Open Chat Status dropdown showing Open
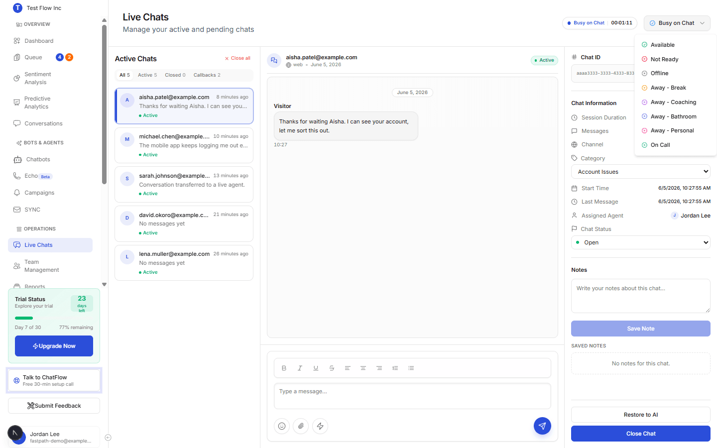 641,242
